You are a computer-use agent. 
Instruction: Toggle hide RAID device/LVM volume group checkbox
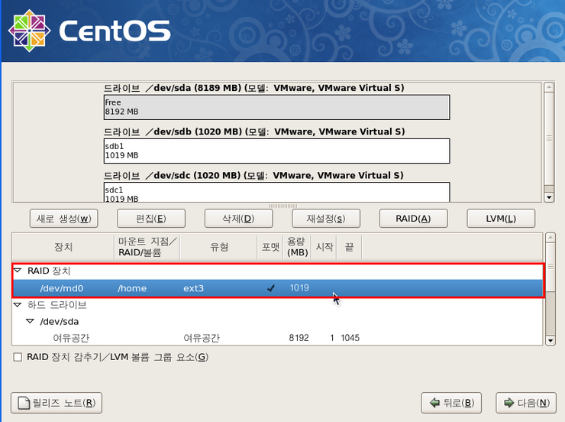[18, 357]
